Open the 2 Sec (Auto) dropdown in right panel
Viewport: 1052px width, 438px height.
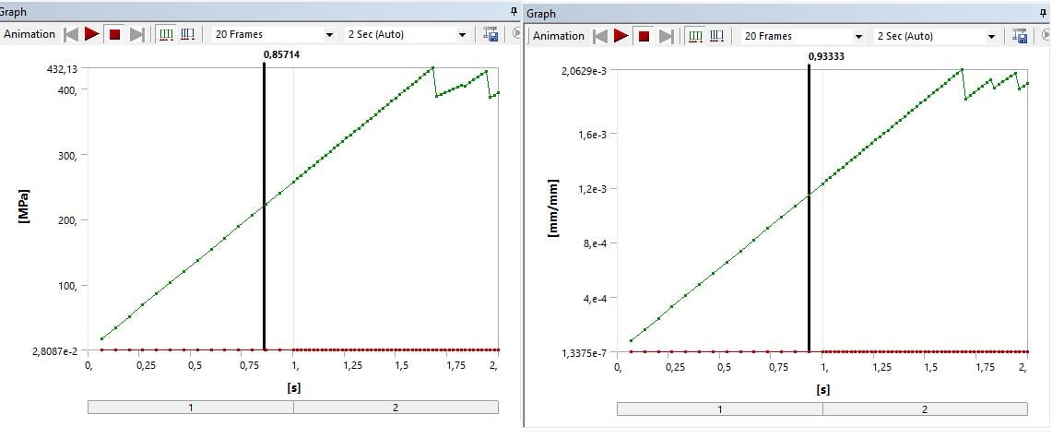point(936,36)
